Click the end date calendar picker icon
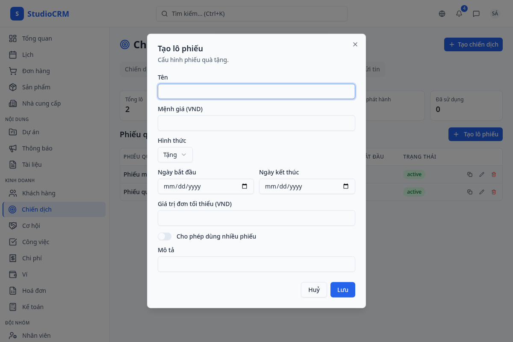The image size is (513, 342). [346, 186]
